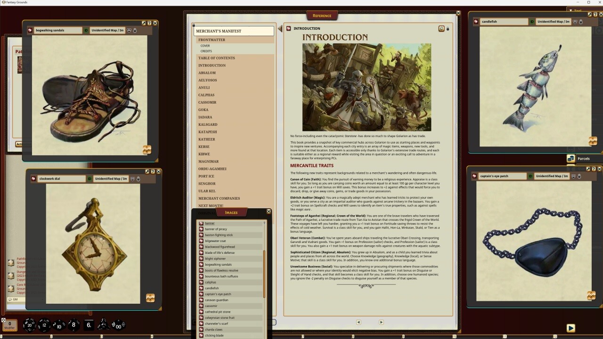Click the yellow pointer arrow button at bottom right
Screen dimensions: 603x339
coord(571,328)
